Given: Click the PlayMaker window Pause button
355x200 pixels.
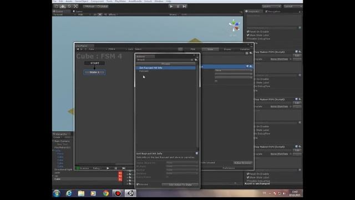Looking at the screenshot, I should pyautogui.click(x=116, y=168).
